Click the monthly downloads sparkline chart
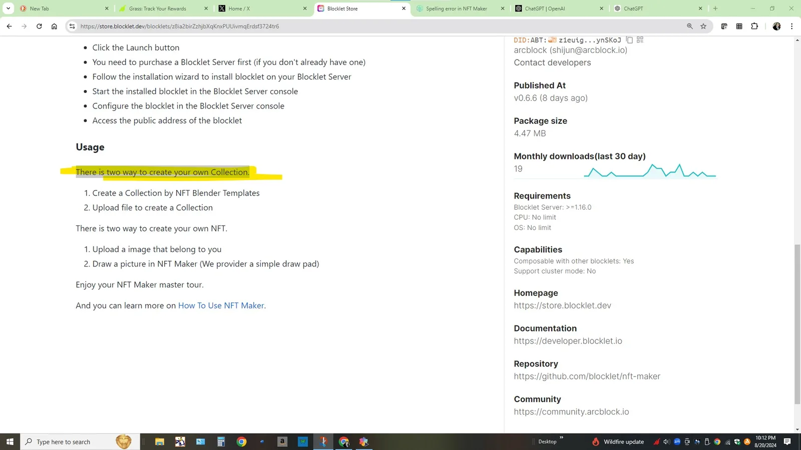The width and height of the screenshot is (801, 450). click(650, 171)
